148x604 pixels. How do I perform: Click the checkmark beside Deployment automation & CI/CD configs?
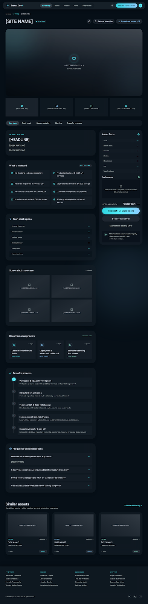pyautogui.click(x=54, y=183)
